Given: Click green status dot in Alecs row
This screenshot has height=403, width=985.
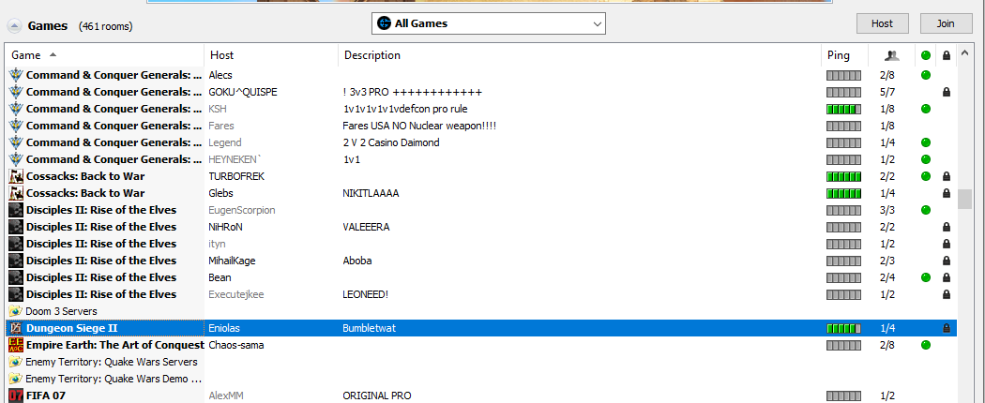Looking at the screenshot, I should click(x=925, y=75).
